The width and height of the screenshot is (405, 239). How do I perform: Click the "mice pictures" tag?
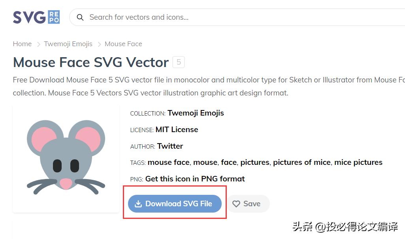tap(358, 162)
